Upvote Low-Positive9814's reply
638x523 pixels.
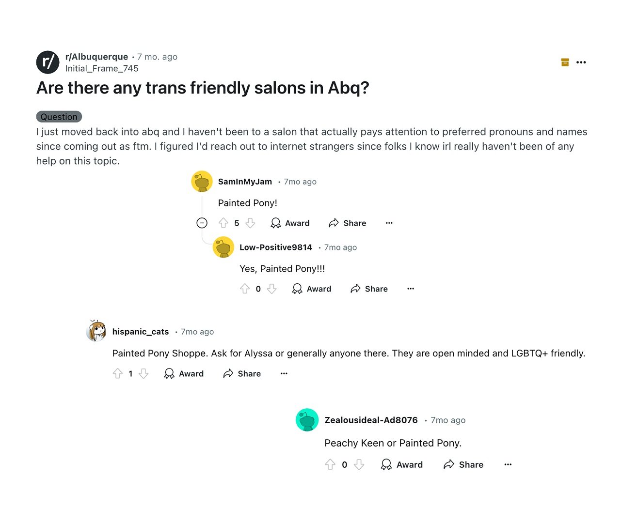point(245,289)
